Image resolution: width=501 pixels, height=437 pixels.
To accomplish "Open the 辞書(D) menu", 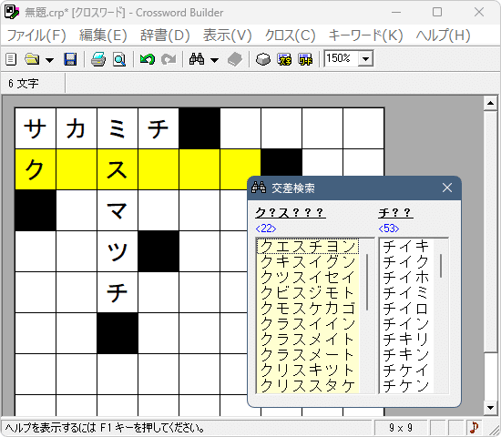I will point(165,36).
